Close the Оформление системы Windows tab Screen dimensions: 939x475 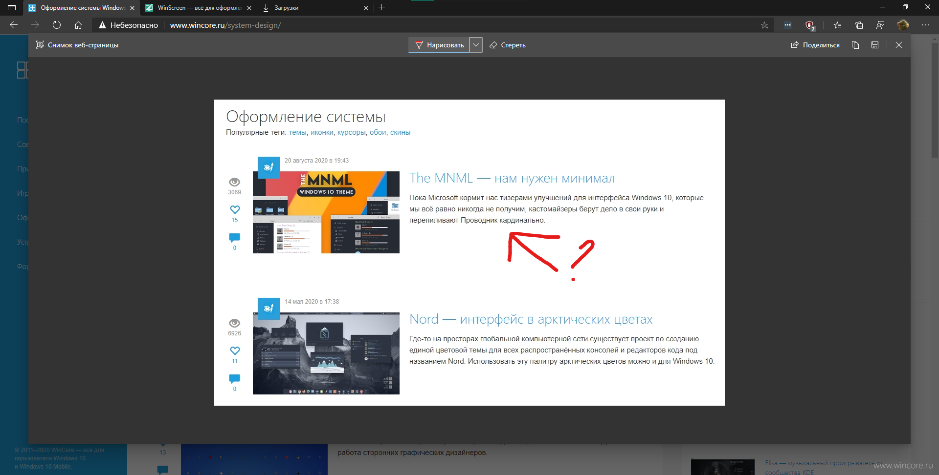(132, 8)
